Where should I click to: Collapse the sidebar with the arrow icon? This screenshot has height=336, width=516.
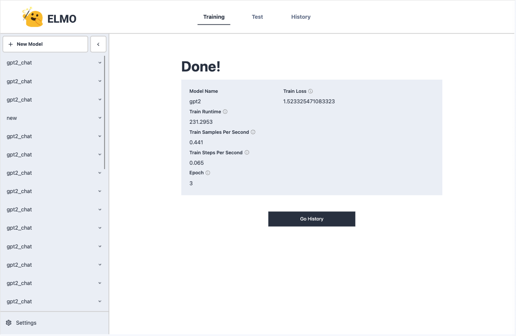click(x=98, y=44)
